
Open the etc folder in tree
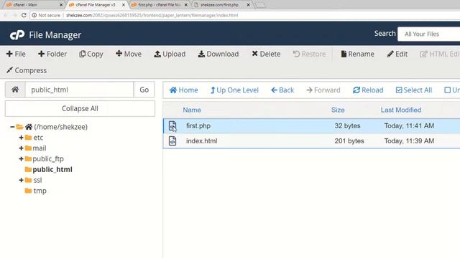coord(38,138)
